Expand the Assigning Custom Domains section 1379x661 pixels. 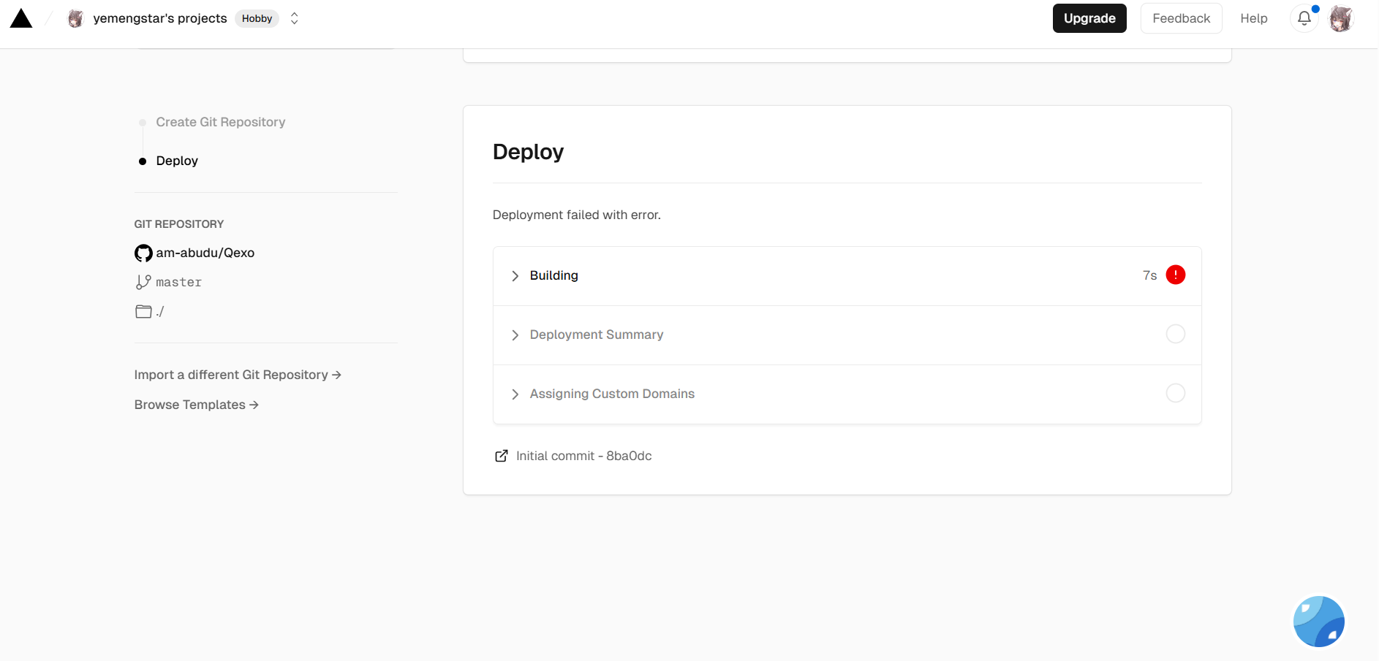point(515,394)
